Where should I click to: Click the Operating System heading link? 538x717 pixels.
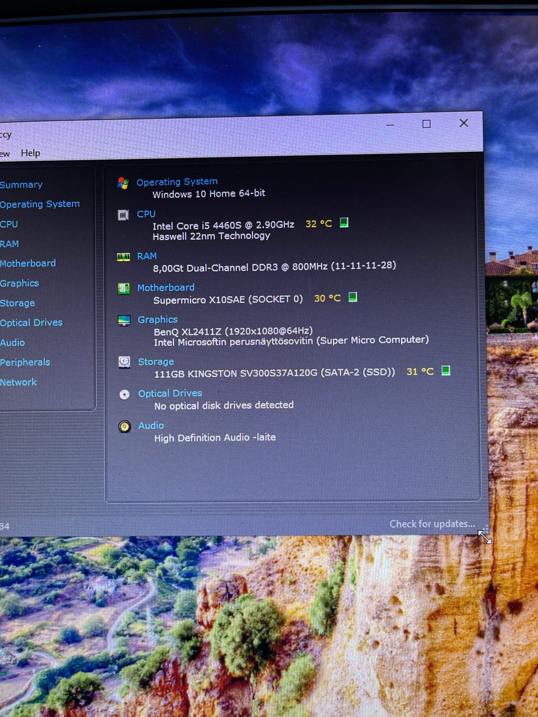coord(177,182)
